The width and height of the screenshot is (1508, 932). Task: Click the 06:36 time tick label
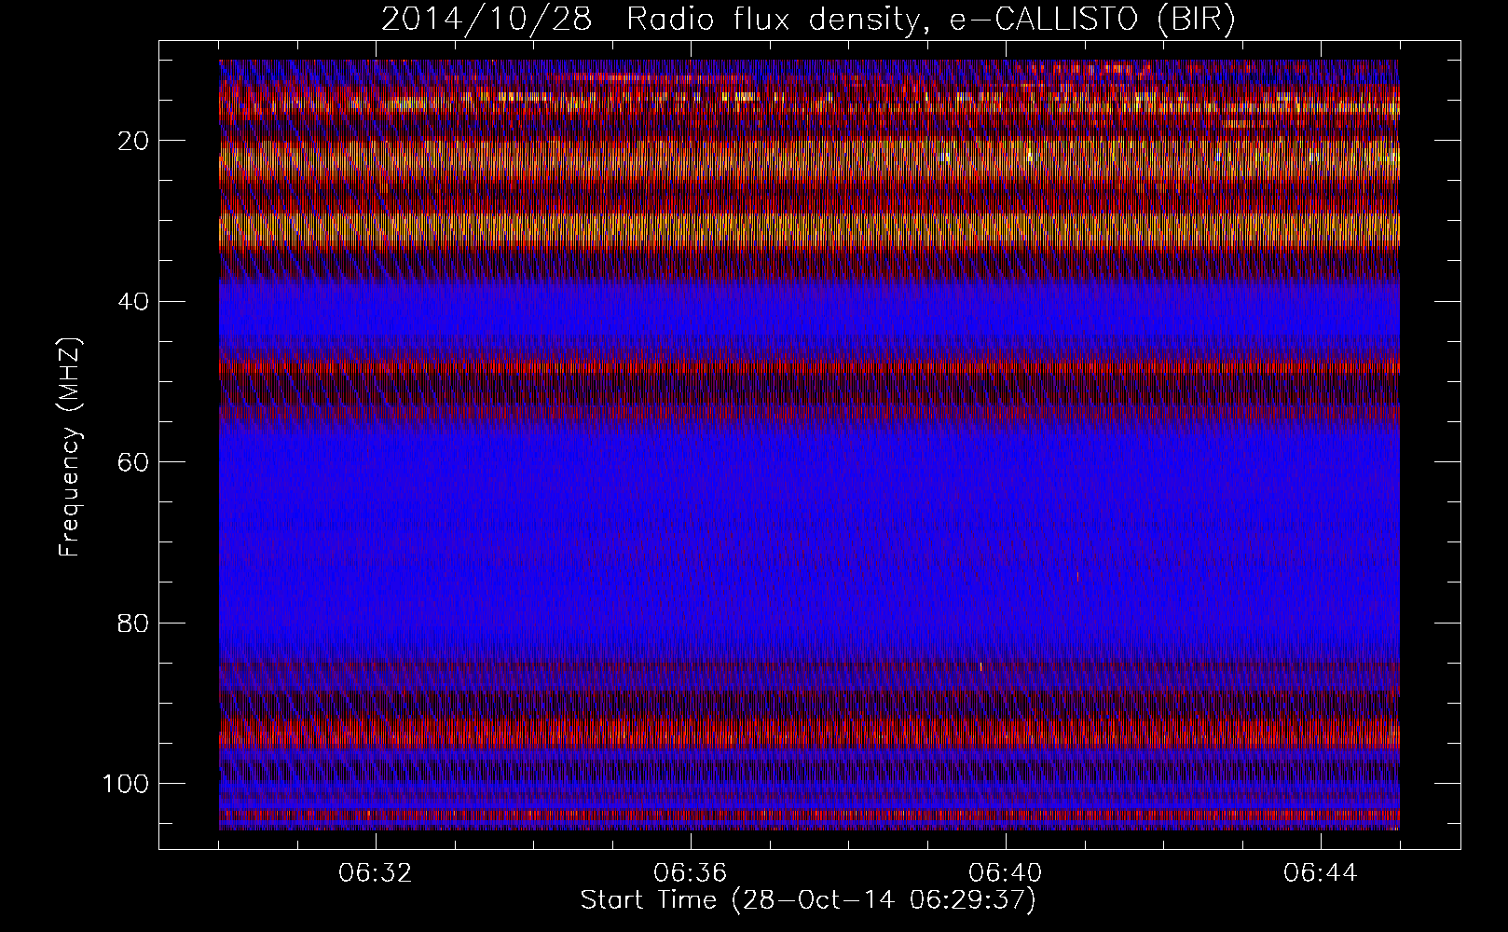691,873
